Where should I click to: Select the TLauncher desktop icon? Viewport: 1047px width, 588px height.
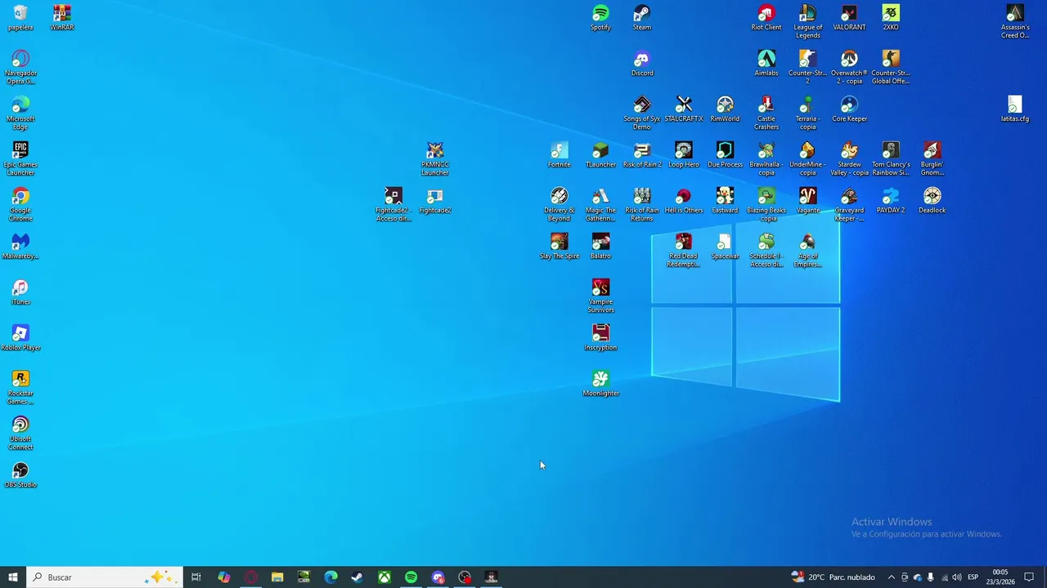(x=600, y=155)
